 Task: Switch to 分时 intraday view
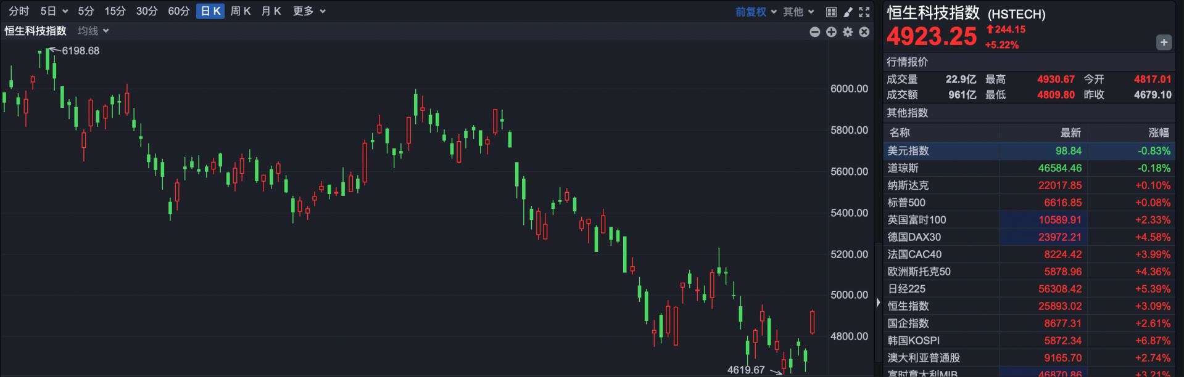(x=19, y=11)
